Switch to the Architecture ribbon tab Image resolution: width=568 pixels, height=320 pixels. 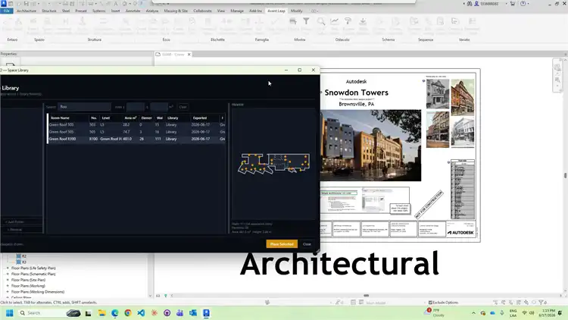27,11
